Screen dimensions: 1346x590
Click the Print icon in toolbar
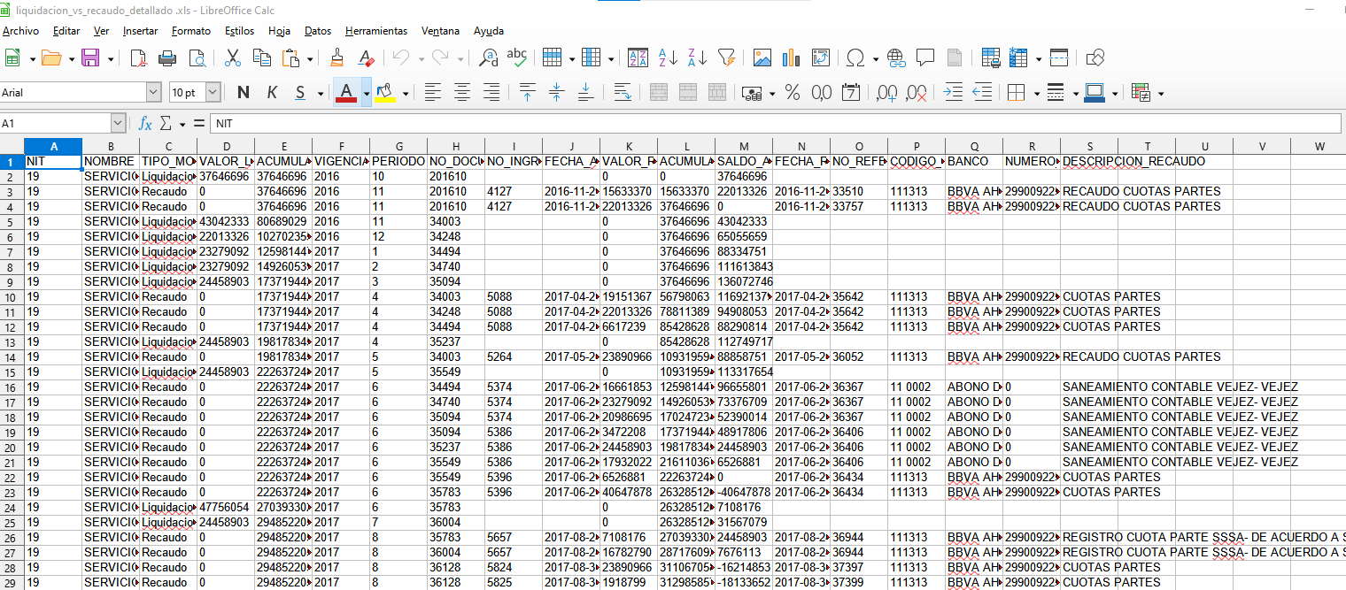click(x=167, y=58)
